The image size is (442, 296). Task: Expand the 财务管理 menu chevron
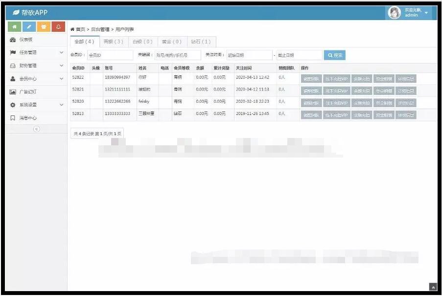(62, 66)
